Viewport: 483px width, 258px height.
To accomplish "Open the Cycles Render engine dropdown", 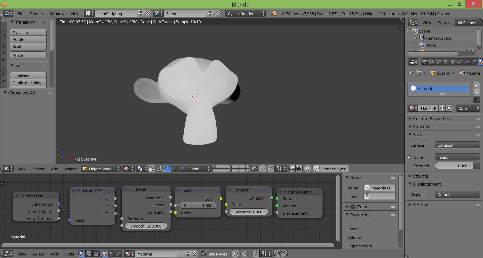I will [245, 13].
